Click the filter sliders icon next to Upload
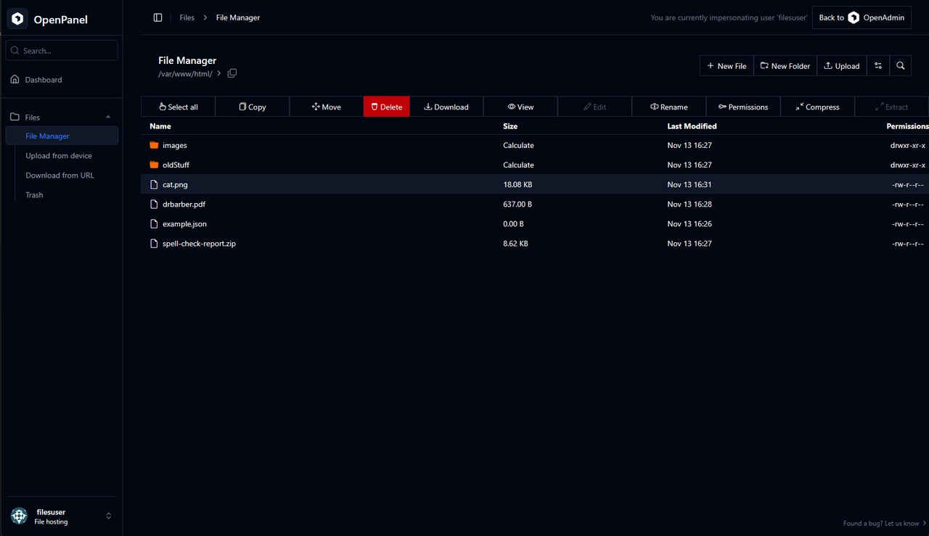Viewport: 929px width, 536px height. click(x=877, y=65)
